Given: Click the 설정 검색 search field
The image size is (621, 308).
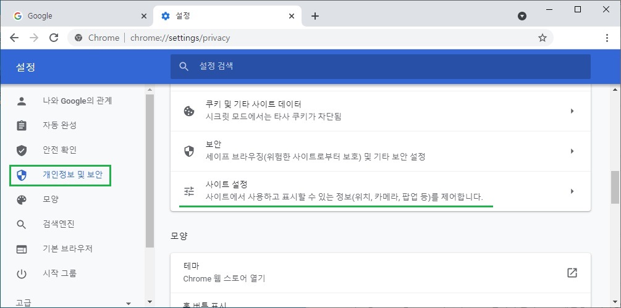Looking at the screenshot, I should [380, 67].
